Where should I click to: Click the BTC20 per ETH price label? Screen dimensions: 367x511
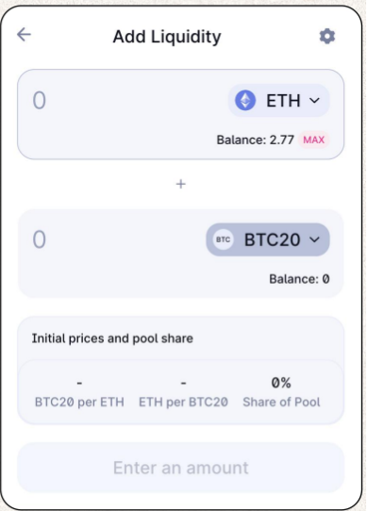coord(79,402)
